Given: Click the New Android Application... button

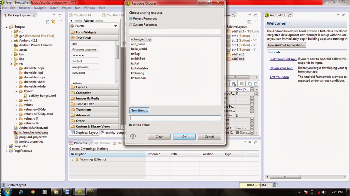Looking at the screenshot, I should click(286, 45).
